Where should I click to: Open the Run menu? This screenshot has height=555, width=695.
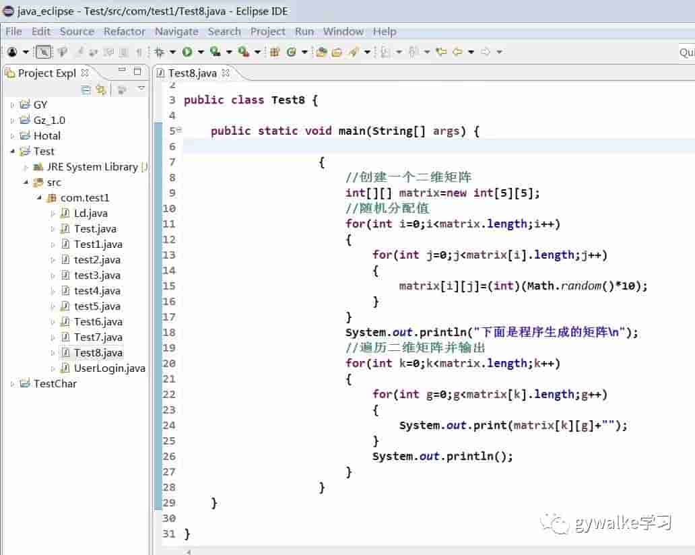tap(304, 32)
